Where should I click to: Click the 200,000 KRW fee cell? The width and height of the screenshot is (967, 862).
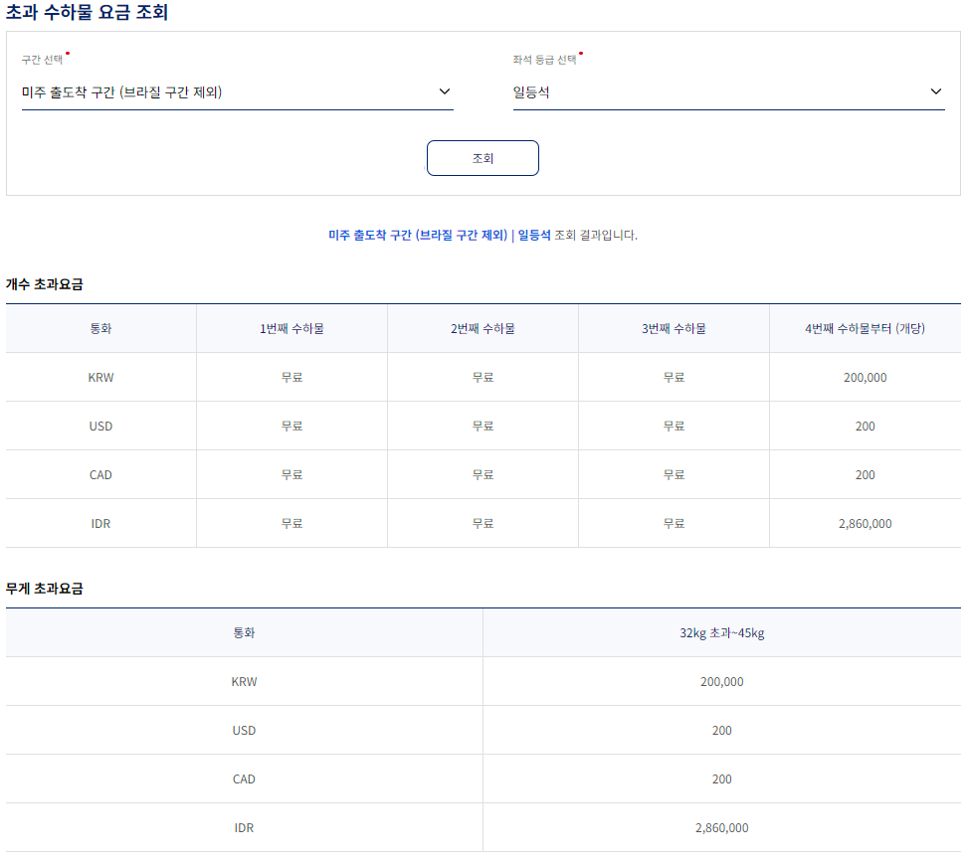pos(866,377)
